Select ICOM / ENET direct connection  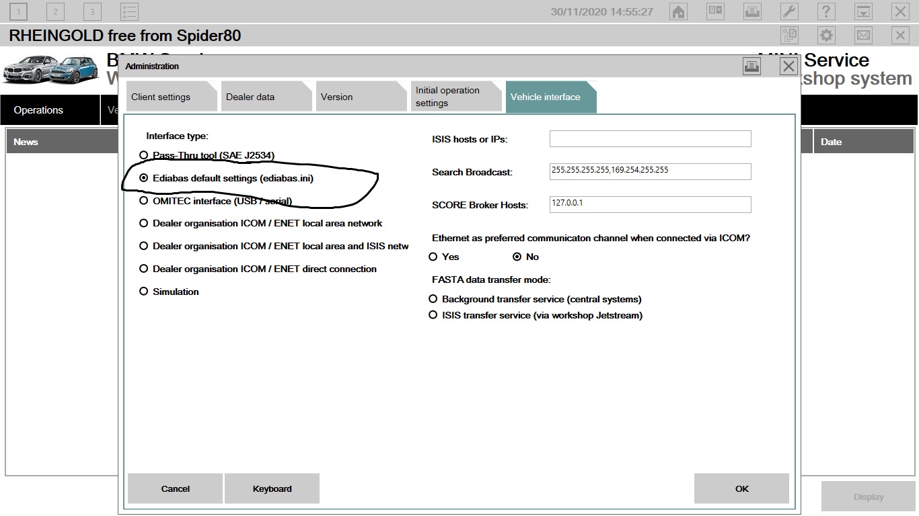click(x=258, y=269)
